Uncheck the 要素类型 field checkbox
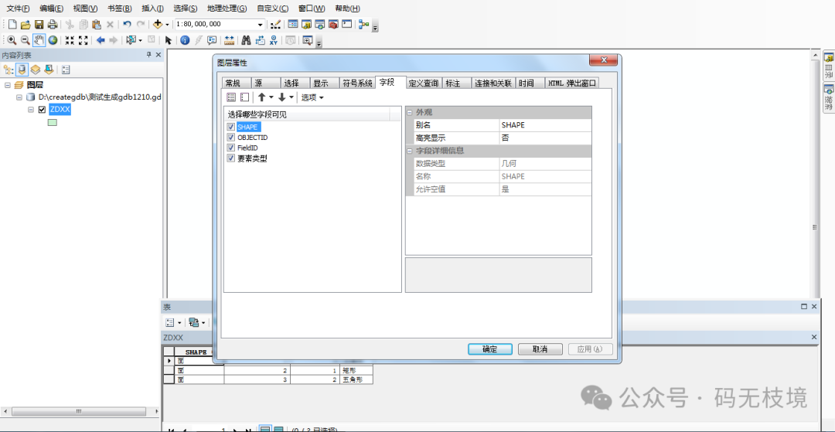 230,158
